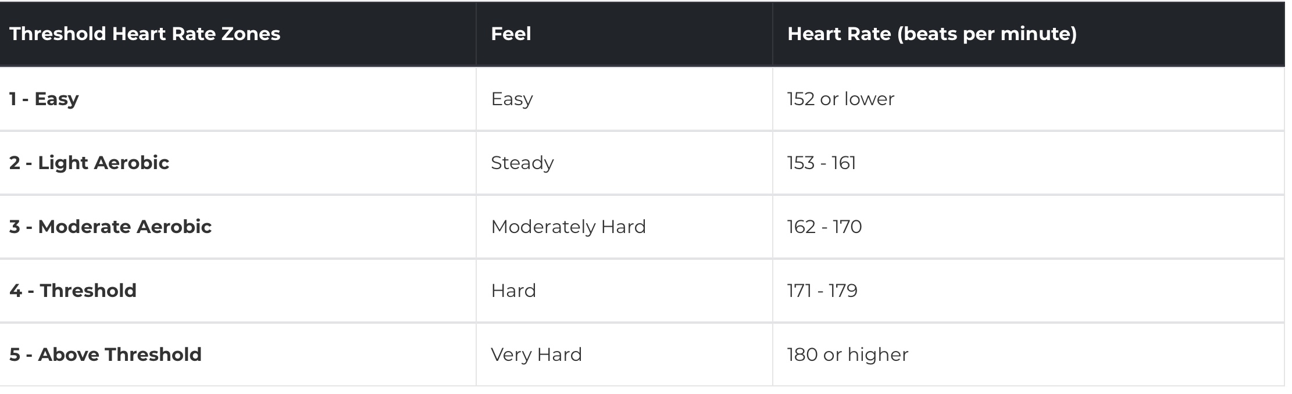Click the Heart Rate (beats per minute) header
Image resolution: width=1292 pixels, height=394 pixels.
coord(1029,34)
